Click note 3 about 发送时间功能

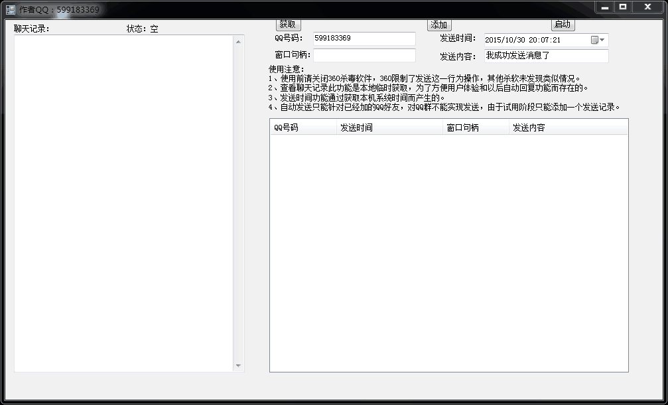pos(357,98)
